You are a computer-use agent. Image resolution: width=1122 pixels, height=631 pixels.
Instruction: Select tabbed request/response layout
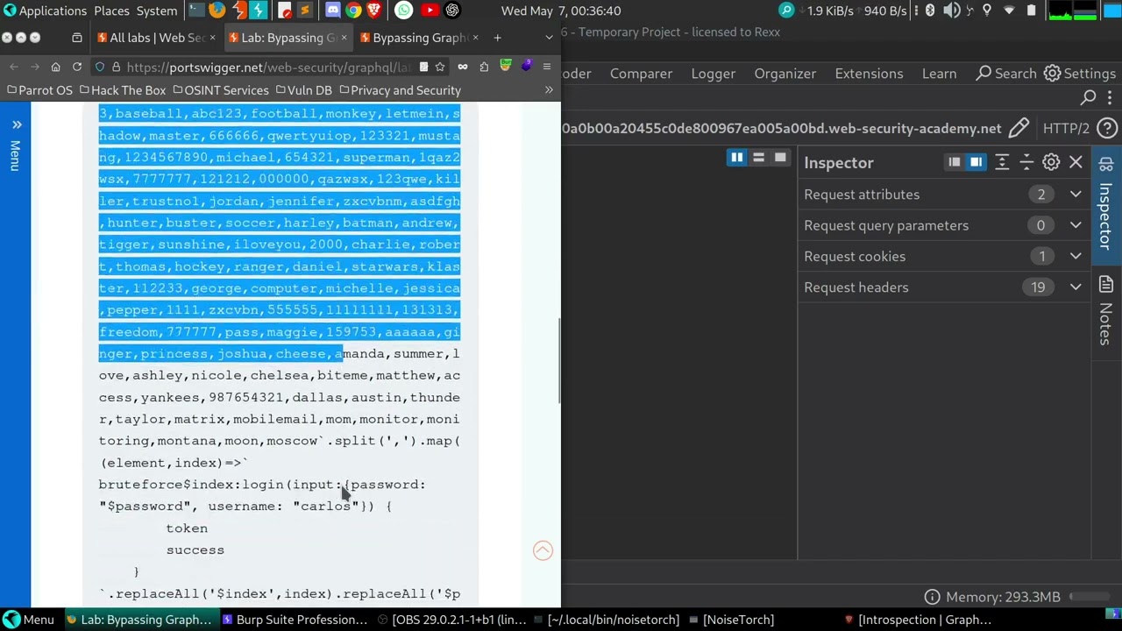click(780, 158)
